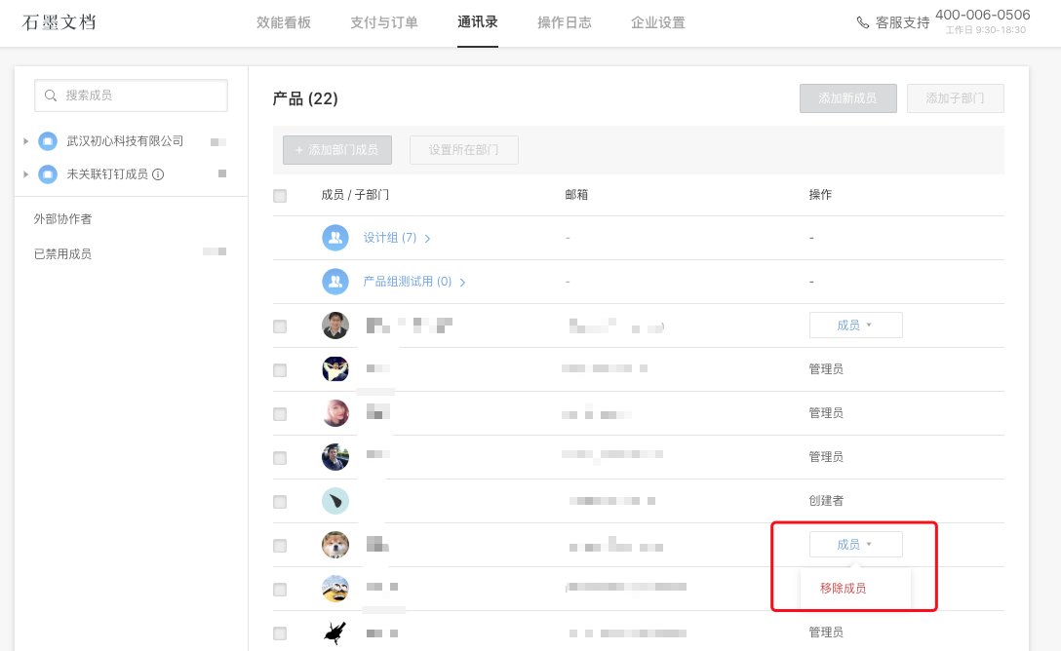1061x651 pixels.
Task: Switch to the 操作日志 tab
Action: [564, 21]
